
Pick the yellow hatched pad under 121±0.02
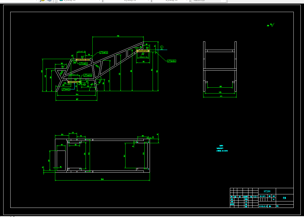click(x=83, y=59)
